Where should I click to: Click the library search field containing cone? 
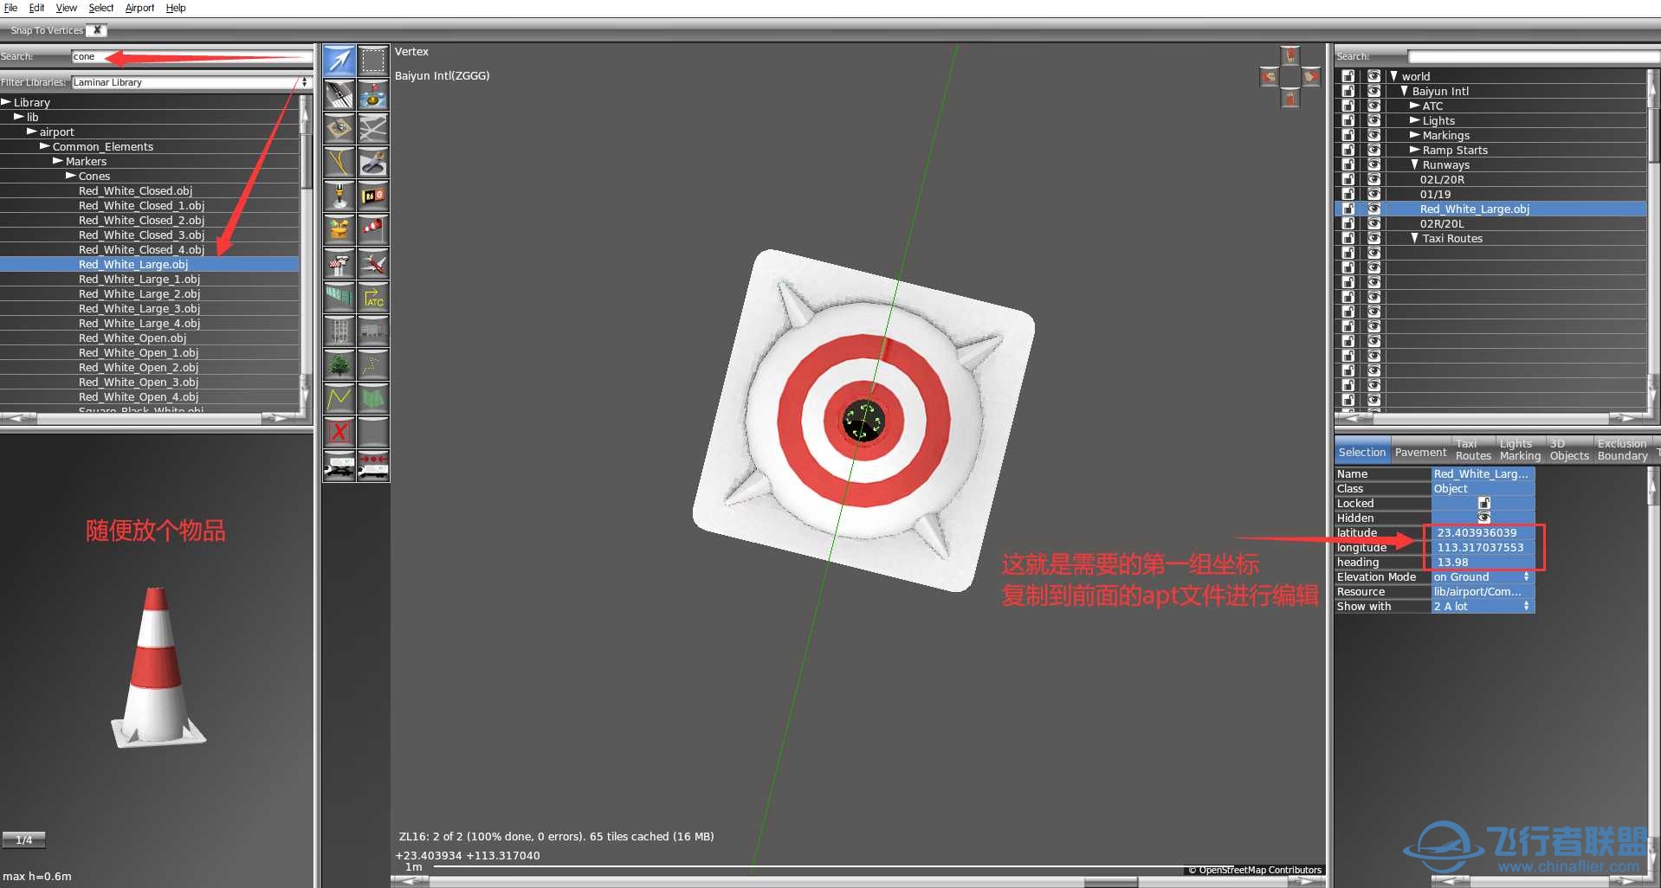(191, 56)
